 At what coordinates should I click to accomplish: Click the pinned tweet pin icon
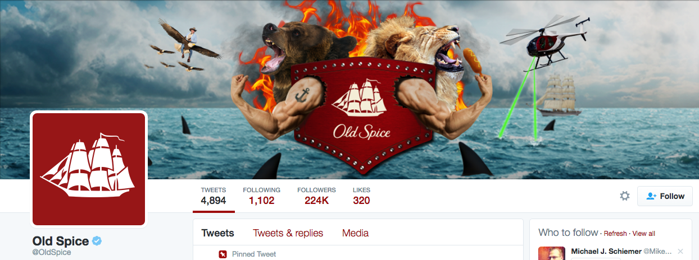point(223,254)
